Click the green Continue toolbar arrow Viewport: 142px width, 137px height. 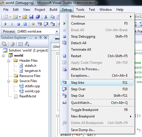[6, 24]
